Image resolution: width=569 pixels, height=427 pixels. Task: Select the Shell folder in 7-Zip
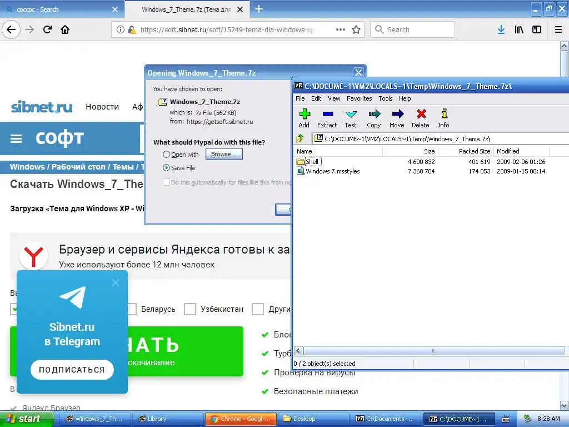pos(309,162)
